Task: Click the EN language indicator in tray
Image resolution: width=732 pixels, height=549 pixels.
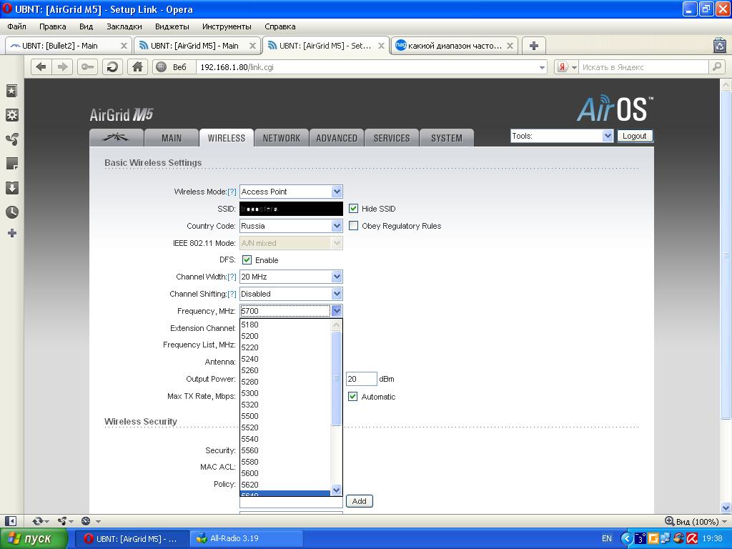Action: (x=606, y=538)
